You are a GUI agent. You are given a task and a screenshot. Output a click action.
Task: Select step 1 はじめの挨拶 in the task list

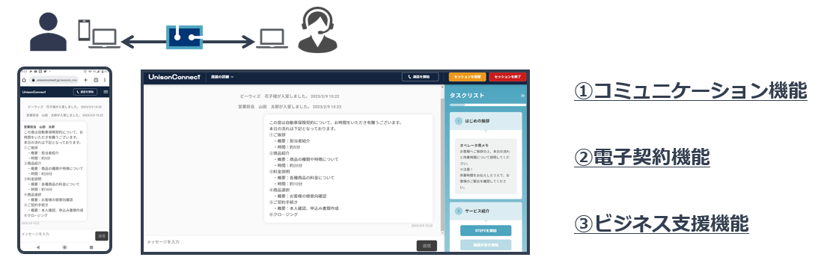486,121
